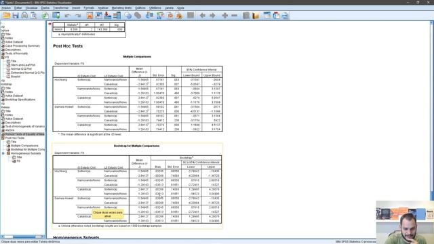Screen dimensions: 434x244
Task: Toggle the Post Hoc Tests book icon in outline
Action: pos(3,138)
